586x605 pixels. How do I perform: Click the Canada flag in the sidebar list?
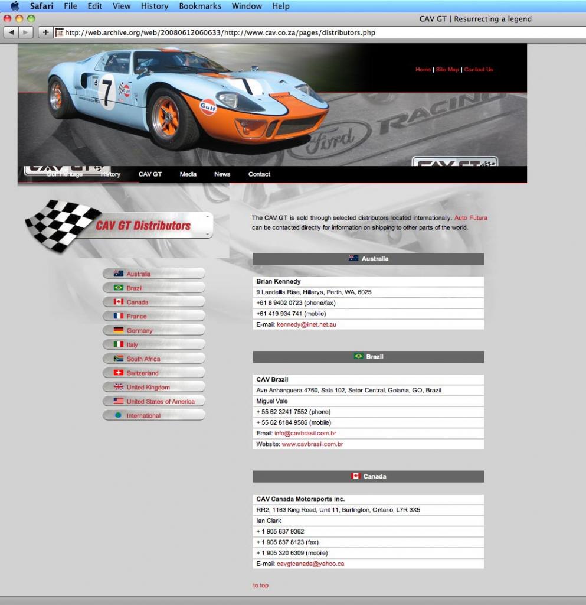point(118,302)
